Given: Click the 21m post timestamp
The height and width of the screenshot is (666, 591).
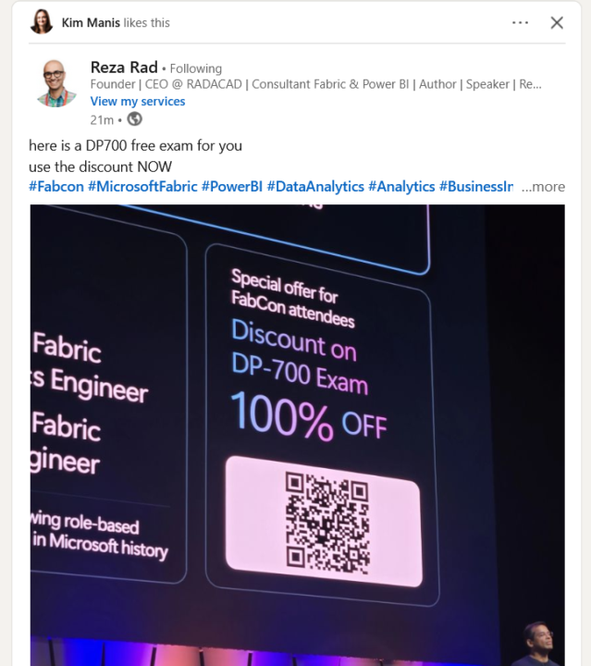Looking at the screenshot, I should tap(102, 120).
